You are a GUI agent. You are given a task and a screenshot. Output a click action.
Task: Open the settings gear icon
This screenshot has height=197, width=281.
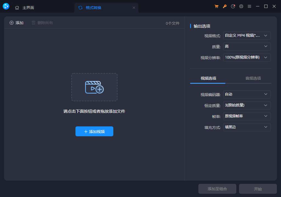tap(241, 6)
